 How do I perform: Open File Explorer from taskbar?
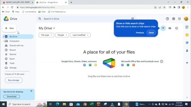point(64,104)
